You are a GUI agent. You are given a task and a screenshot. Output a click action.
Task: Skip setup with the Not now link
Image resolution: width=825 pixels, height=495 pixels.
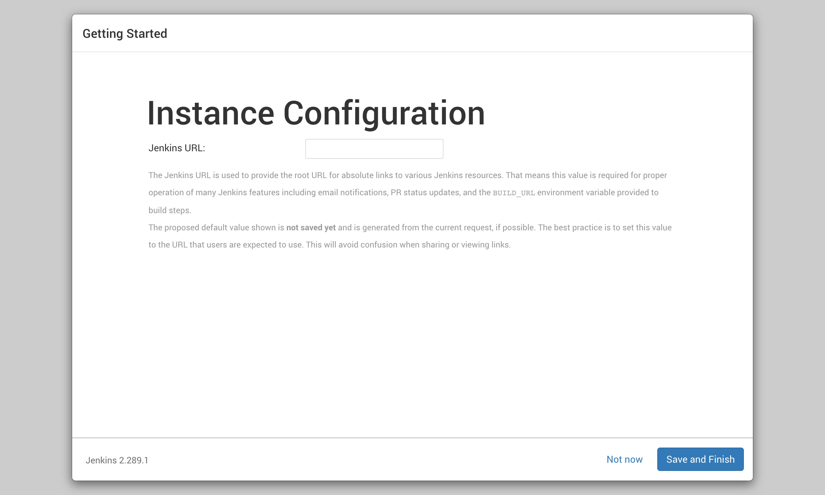(624, 459)
